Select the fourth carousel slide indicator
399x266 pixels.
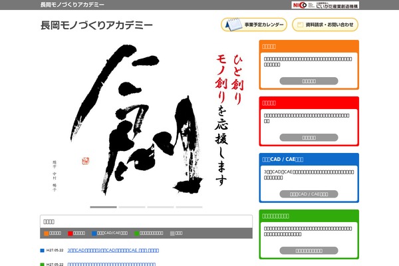coord(189,207)
